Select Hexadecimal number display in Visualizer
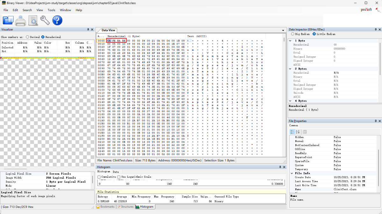This screenshot has width=382, height=214. pos(51,37)
